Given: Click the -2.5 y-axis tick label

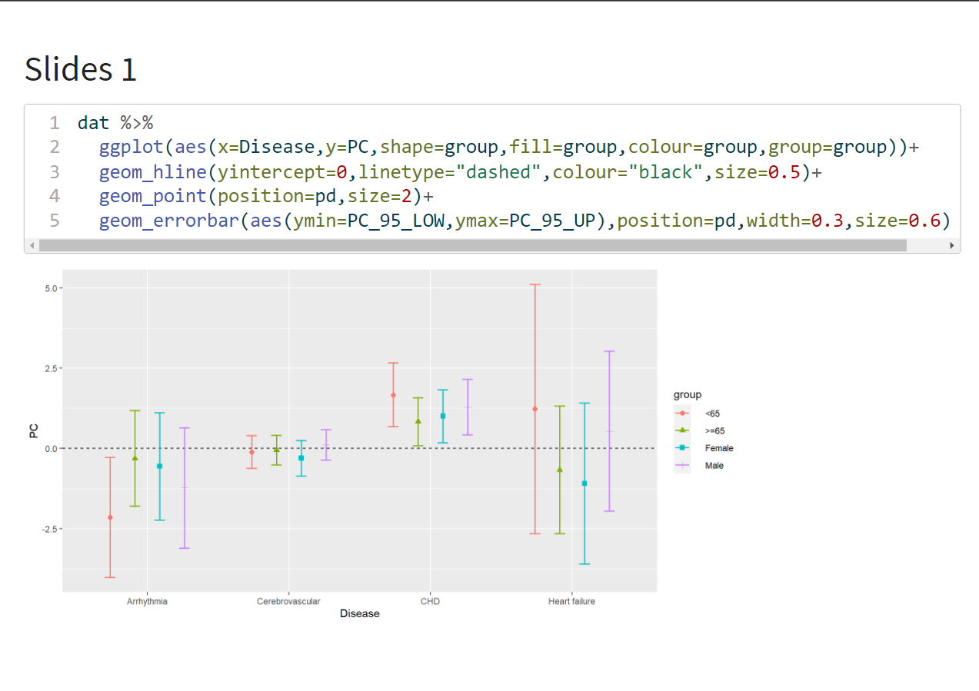Looking at the screenshot, I should point(48,529).
